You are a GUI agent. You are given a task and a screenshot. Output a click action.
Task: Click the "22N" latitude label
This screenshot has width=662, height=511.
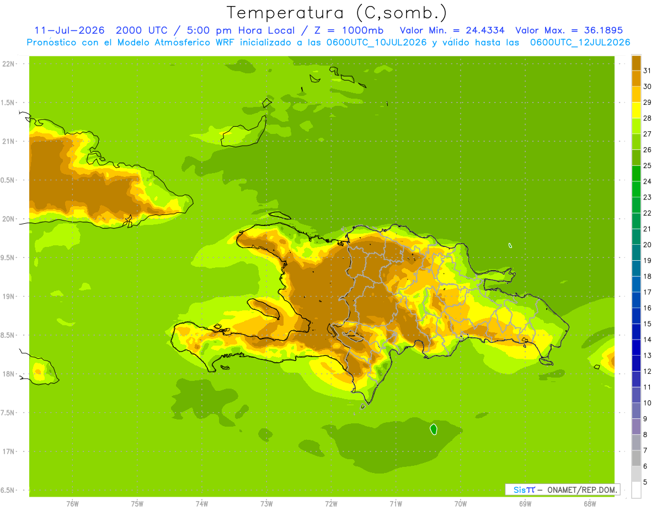pos(8,64)
